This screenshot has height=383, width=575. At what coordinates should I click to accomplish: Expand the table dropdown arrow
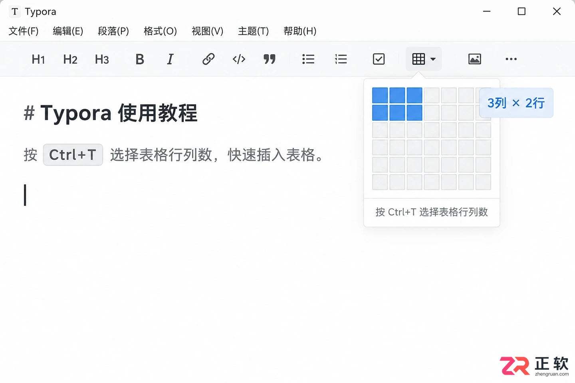433,59
